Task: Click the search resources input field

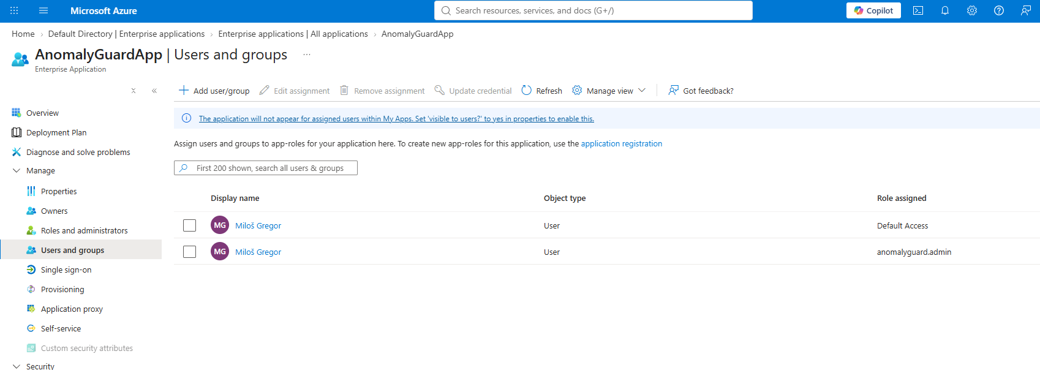Action: pyautogui.click(x=593, y=10)
